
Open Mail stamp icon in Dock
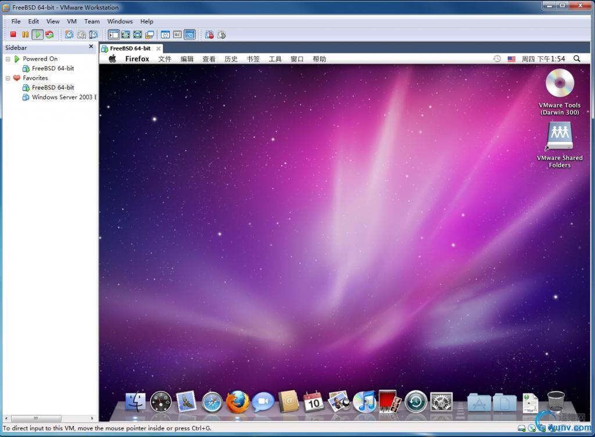[187, 402]
